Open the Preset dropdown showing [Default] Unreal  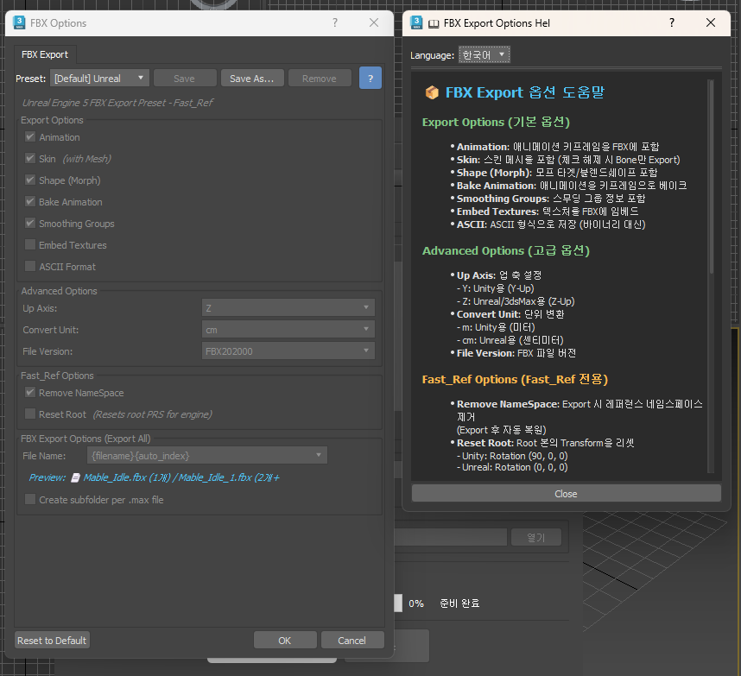(99, 79)
